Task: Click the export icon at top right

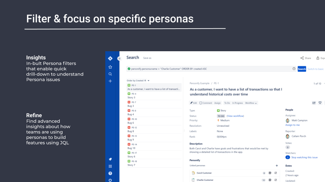Action: pyautogui.click(x=318, y=58)
